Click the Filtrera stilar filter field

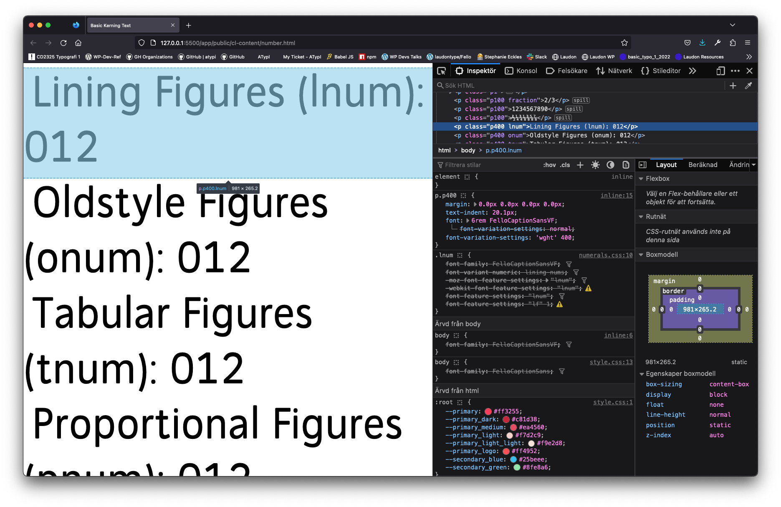click(x=488, y=165)
